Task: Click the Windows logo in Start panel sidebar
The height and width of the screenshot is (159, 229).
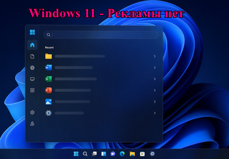Action: (32, 32)
